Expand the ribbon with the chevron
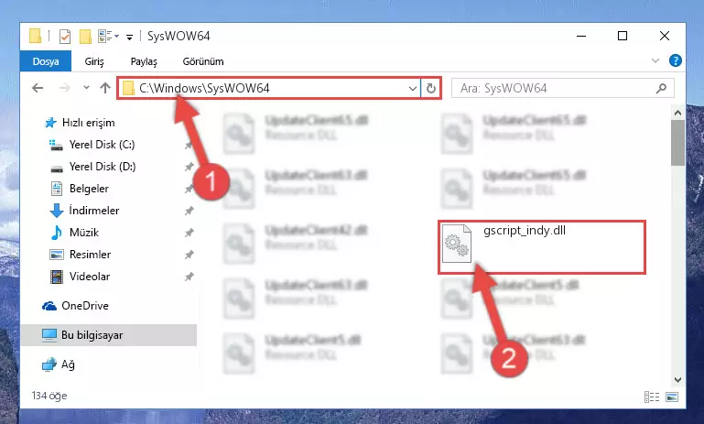The image size is (704, 424). [x=655, y=60]
